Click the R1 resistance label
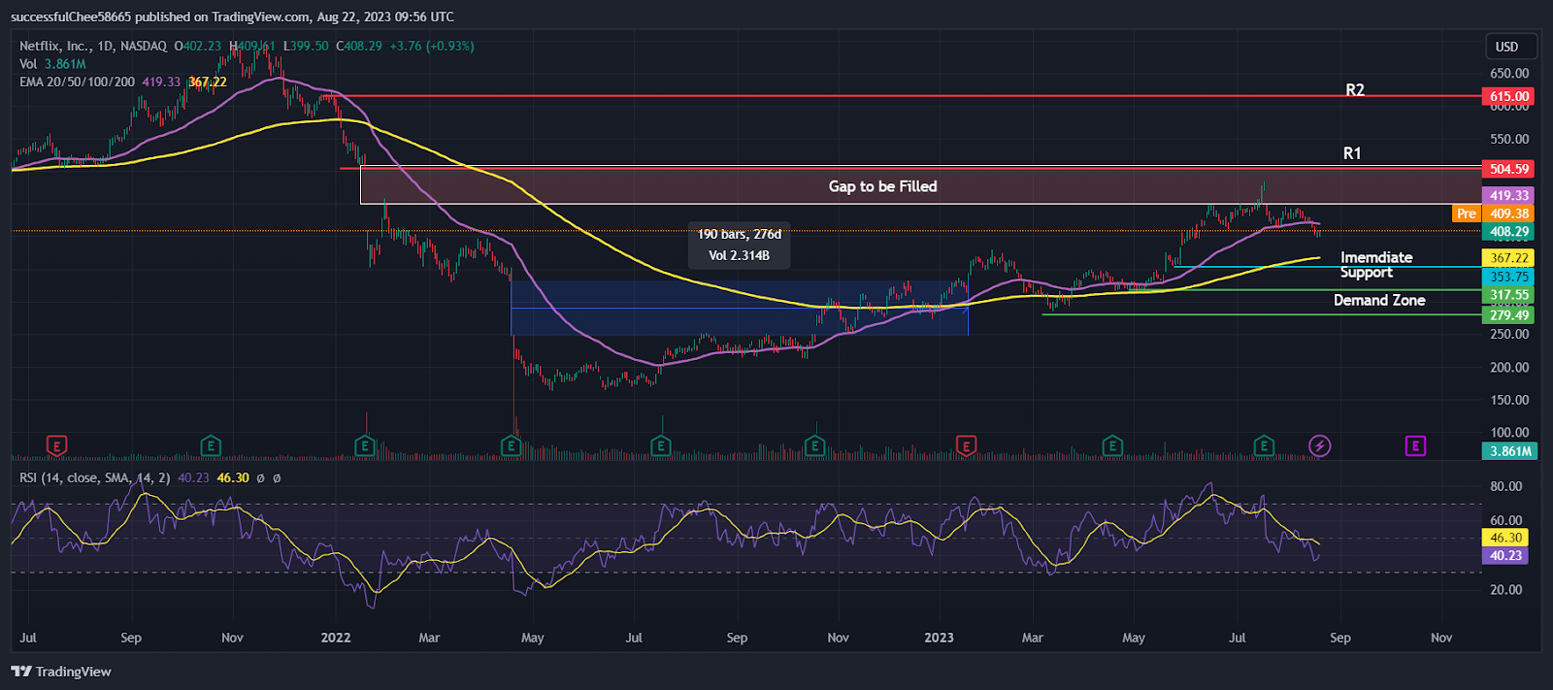This screenshot has height=690, width=1553. coord(1352,153)
